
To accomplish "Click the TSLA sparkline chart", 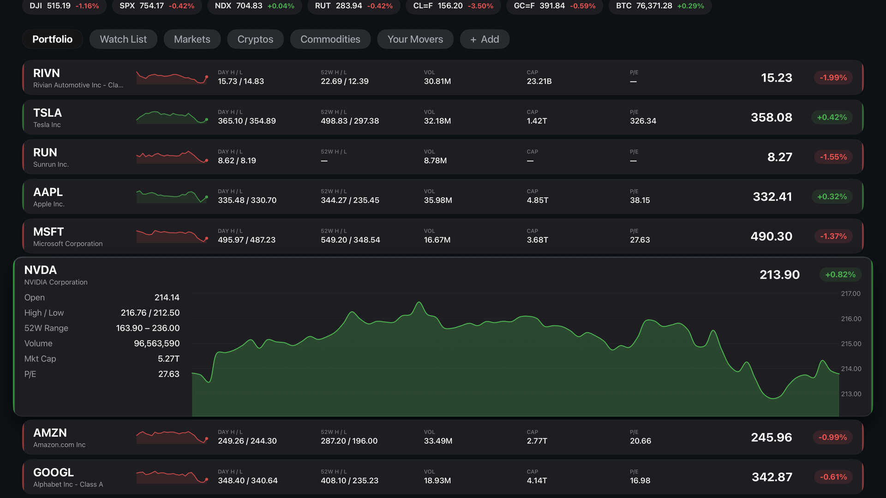I will (172, 117).
